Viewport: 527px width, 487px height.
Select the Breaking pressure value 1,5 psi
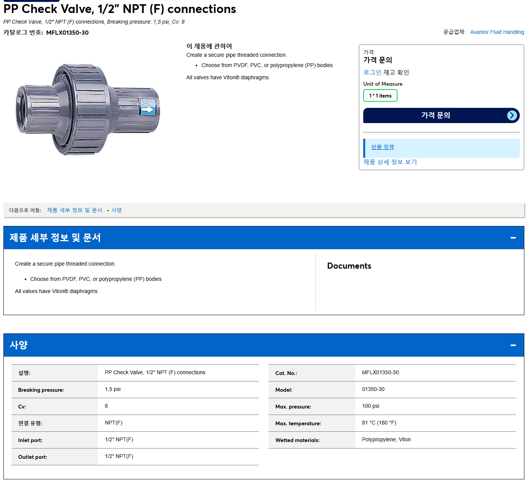click(x=113, y=389)
